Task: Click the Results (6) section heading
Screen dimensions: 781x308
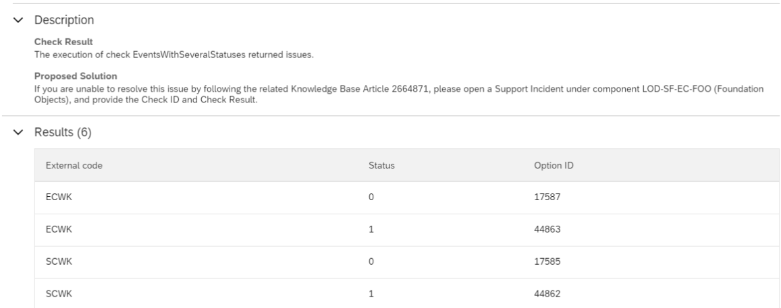Action: click(x=63, y=132)
